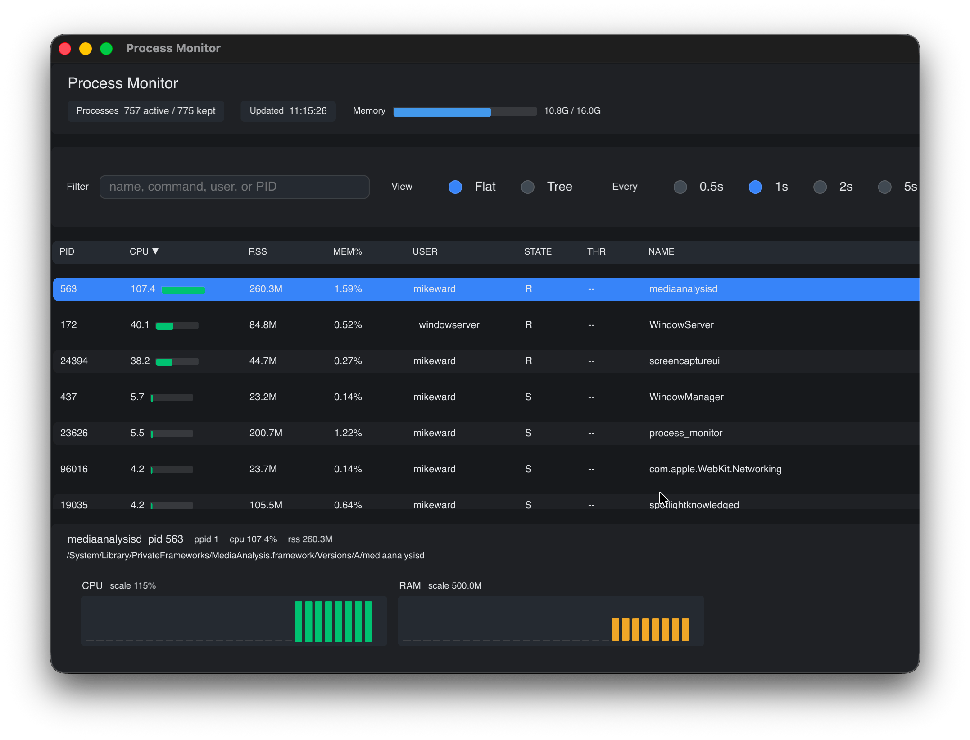Click the CPU history chart
The width and height of the screenshot is (970, 740).
pyautogui.click(x=234, y=621)
